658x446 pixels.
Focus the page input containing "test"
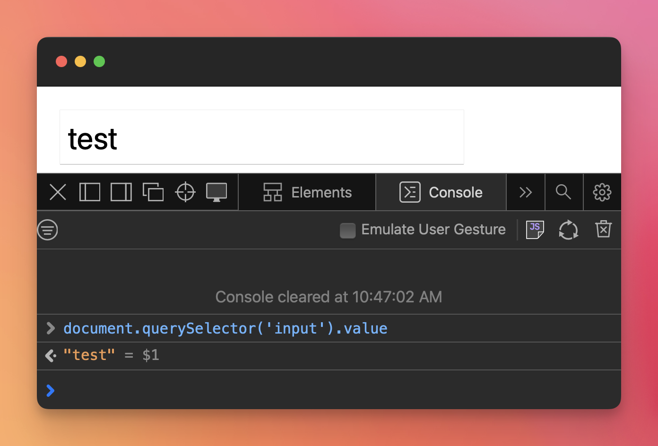261,137
